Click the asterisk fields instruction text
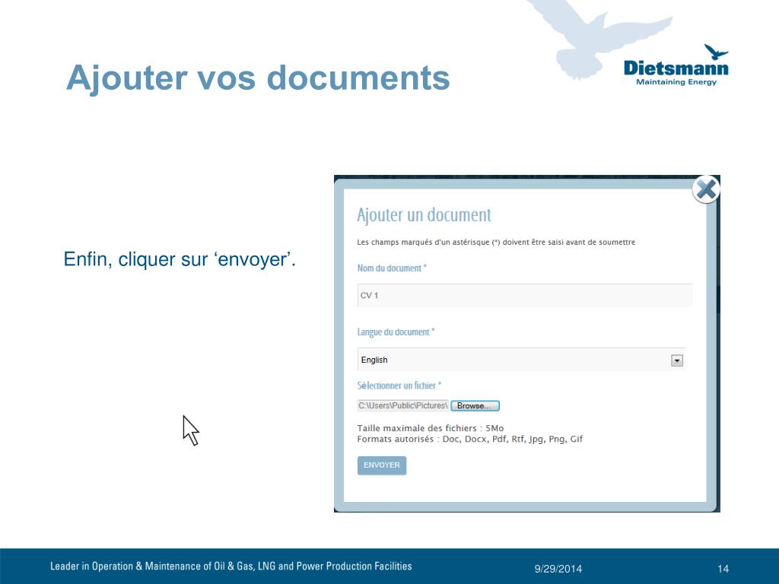779x584 pixels. tap(496, 243)
